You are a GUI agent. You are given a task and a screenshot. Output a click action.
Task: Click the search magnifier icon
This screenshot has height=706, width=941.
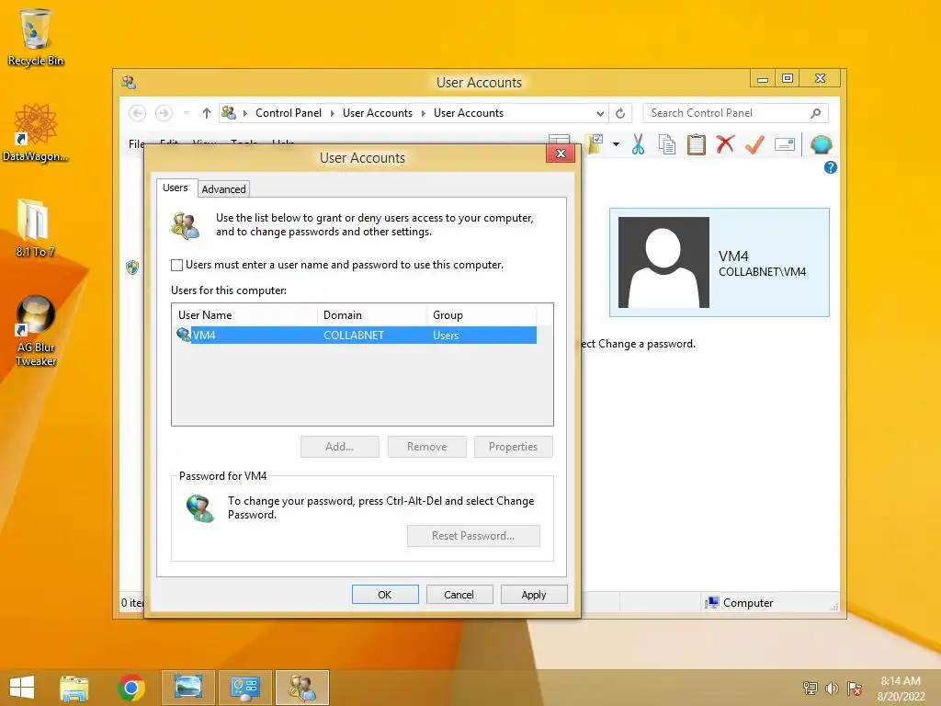click(x=816, y=113)
